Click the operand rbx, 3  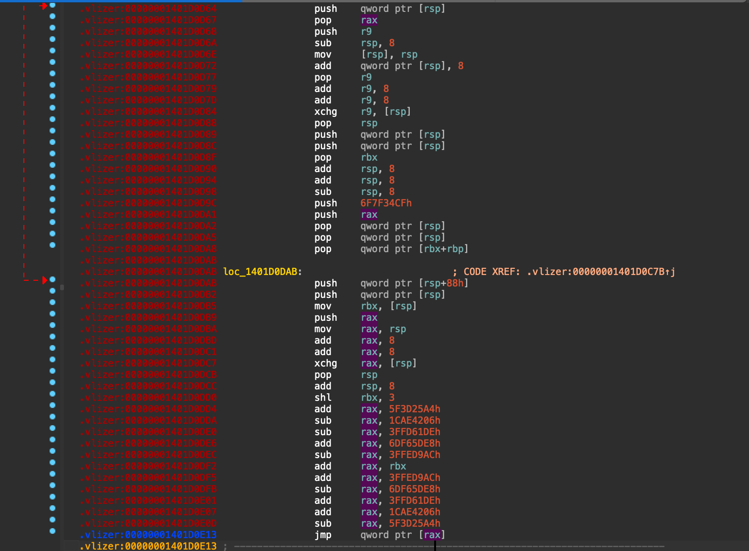coord(377,398)
